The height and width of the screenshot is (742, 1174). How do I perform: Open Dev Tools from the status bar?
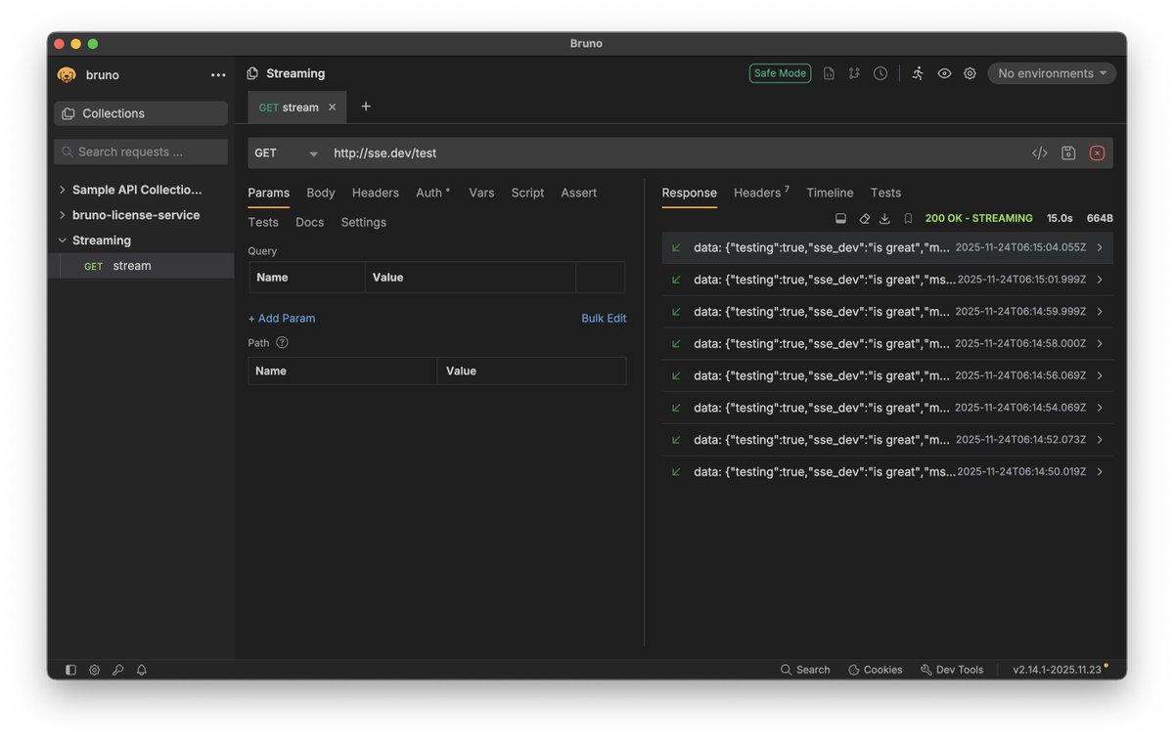click(x=952, y=670)
